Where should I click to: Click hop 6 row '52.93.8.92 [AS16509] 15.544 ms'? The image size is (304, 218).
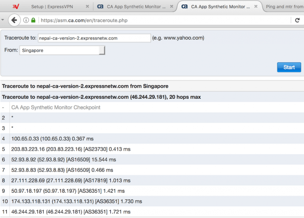pos(152,160)
